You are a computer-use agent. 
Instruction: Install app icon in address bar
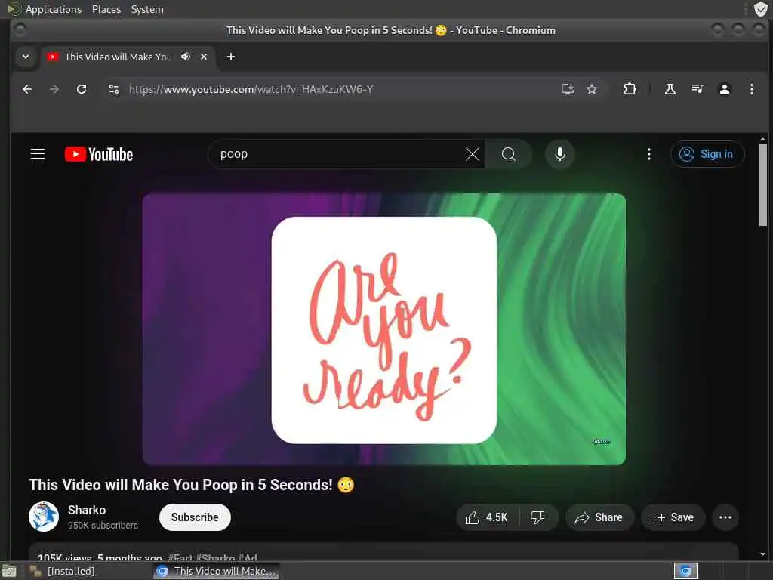[x=568, y=89]
